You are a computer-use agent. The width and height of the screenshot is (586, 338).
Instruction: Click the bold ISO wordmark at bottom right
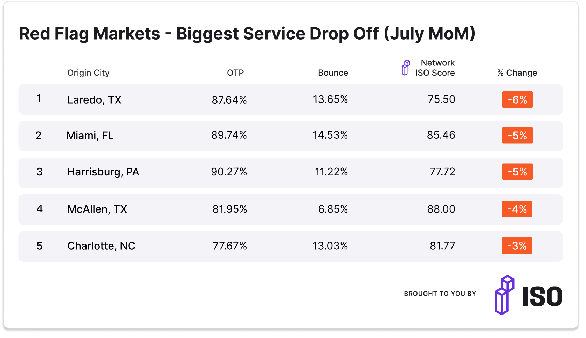(x=542, y=296)
